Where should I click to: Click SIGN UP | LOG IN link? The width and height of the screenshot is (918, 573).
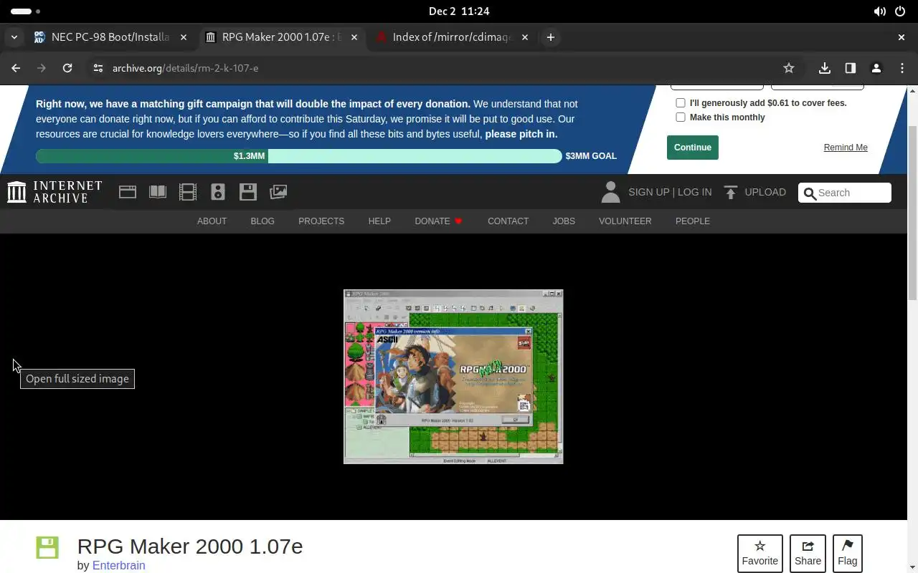(670, 192)
